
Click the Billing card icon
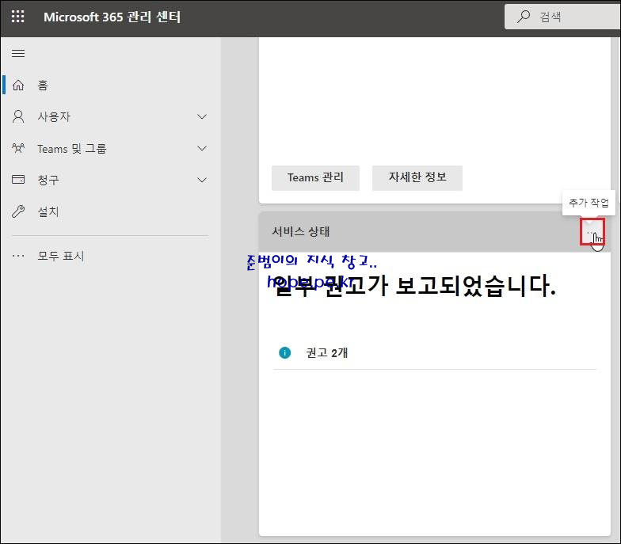[x=18, y=180]
